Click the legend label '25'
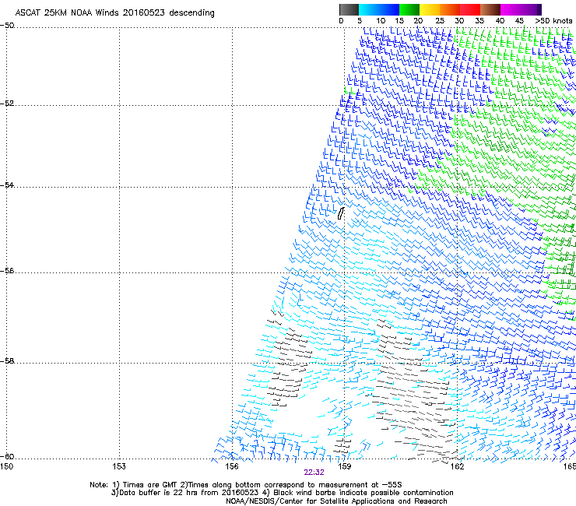 440,21
